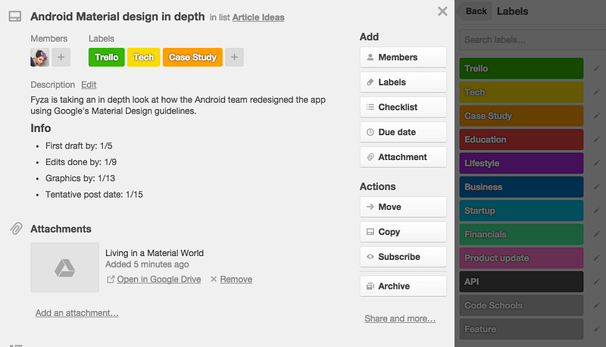Click Add an attachment link
The image size is (606, 347).
point(77,313)
